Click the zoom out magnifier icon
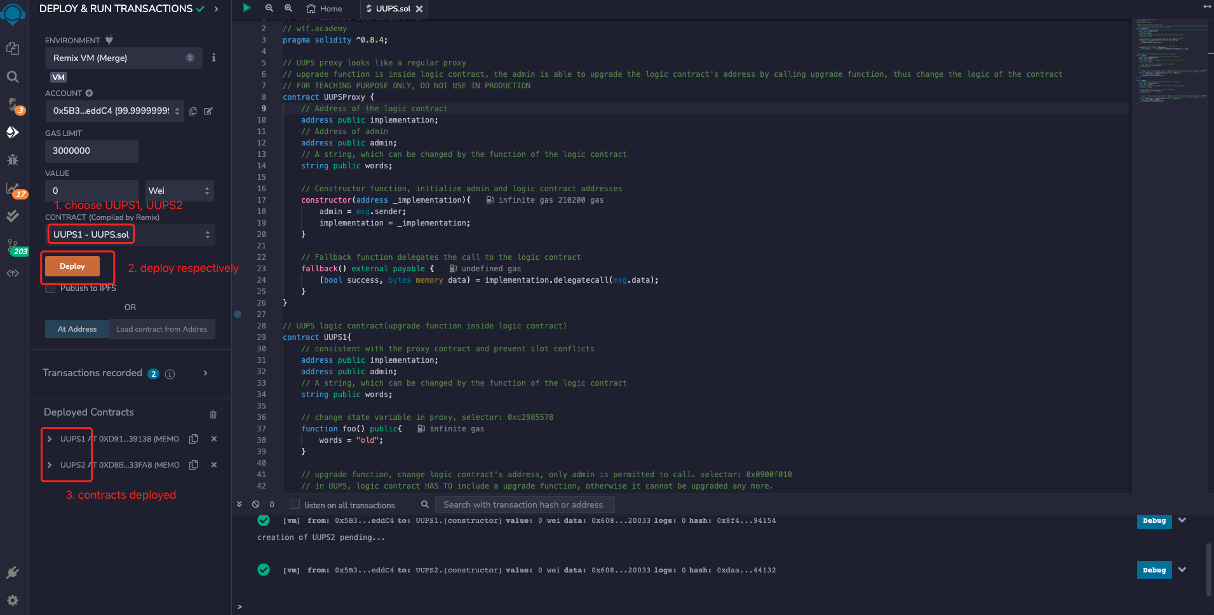Viewport: 1214px width, 615px height. click(269, 8)
